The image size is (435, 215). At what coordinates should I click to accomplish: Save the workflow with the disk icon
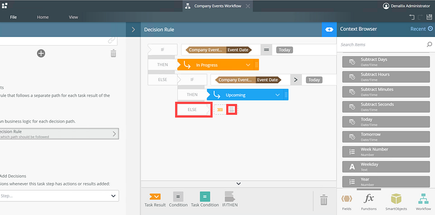[x=429, y=17]
